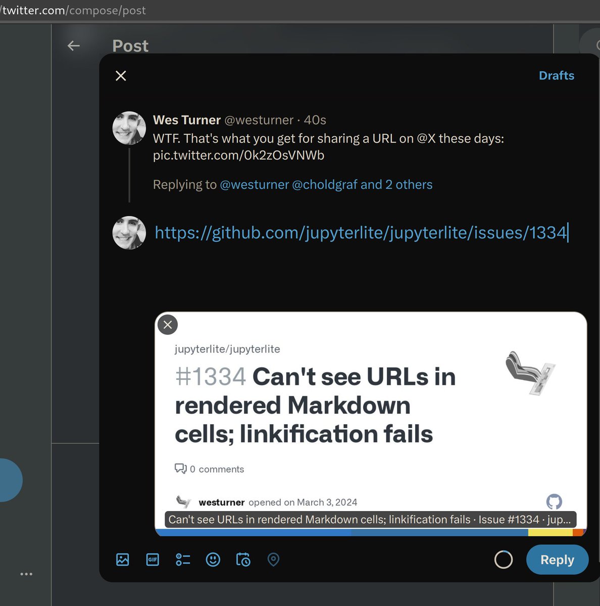Tag a location with the pin icon
This screenshot has height=606, width=600.
pos(273,560)
